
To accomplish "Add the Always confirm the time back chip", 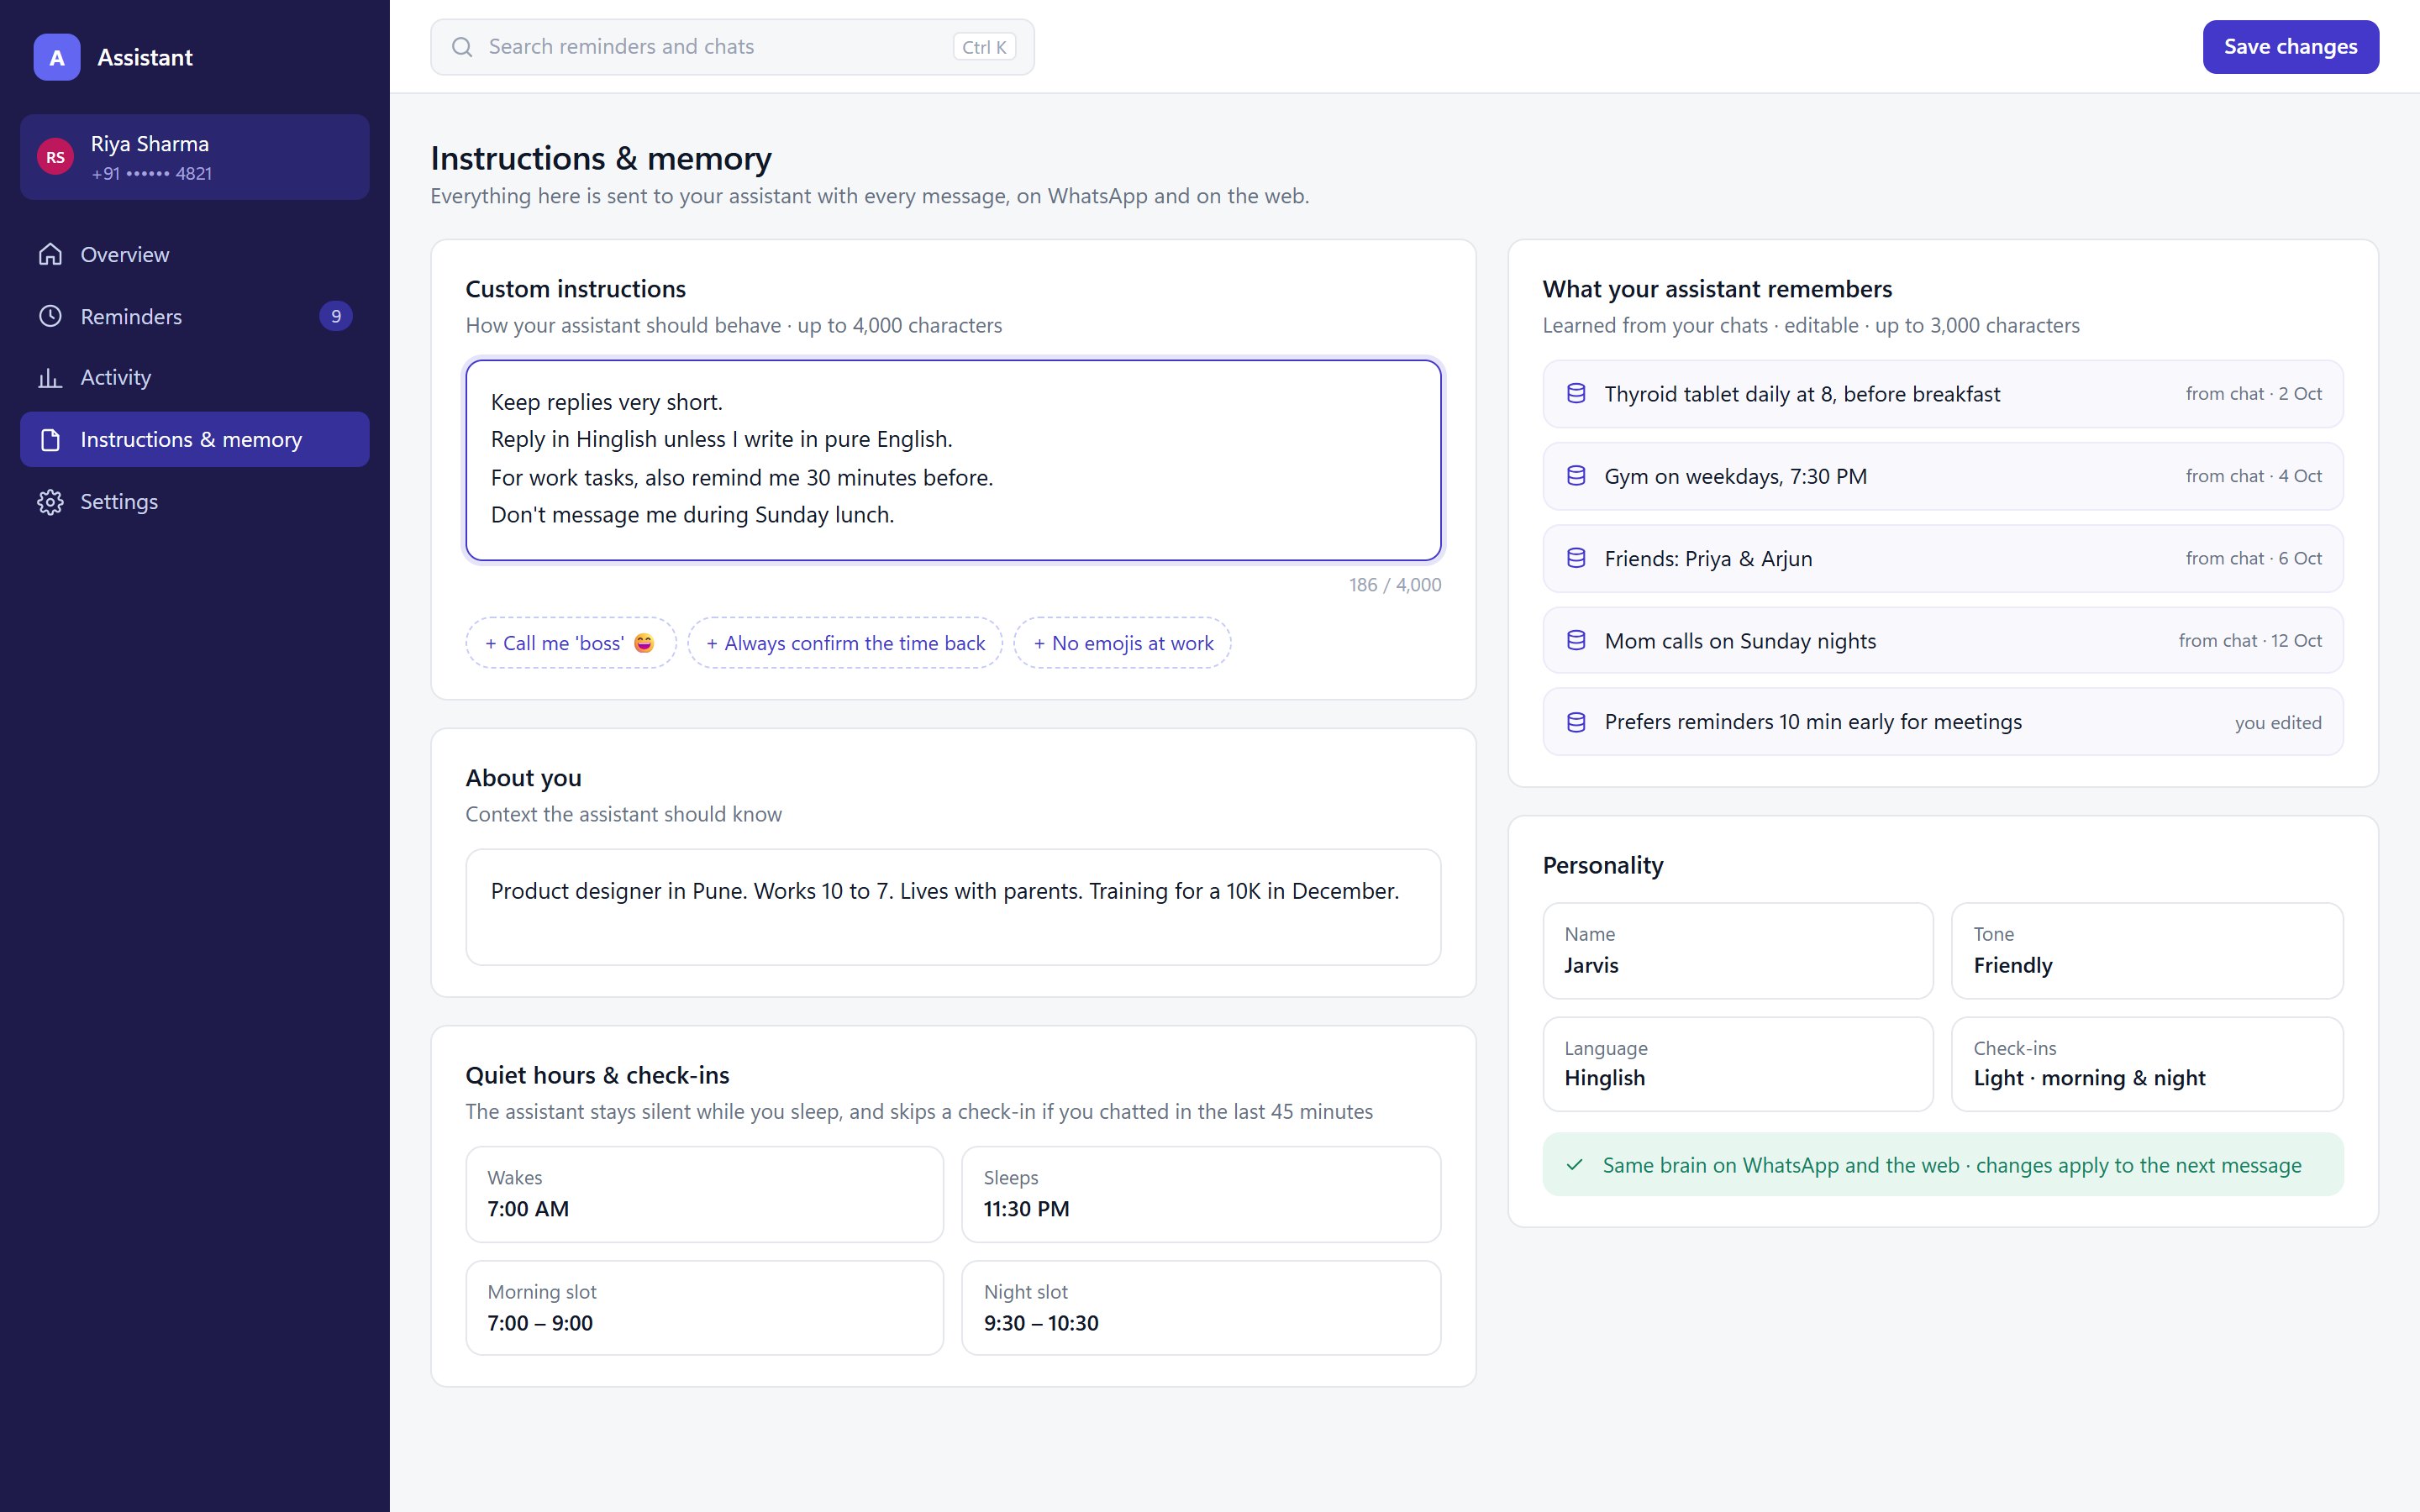I will point(845,643).
